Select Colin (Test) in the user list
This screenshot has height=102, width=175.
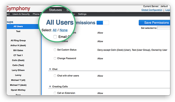18,65
